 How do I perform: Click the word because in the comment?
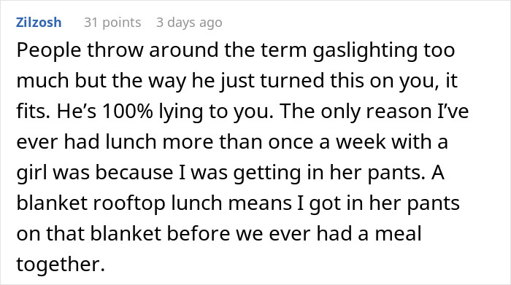point(134,173)
